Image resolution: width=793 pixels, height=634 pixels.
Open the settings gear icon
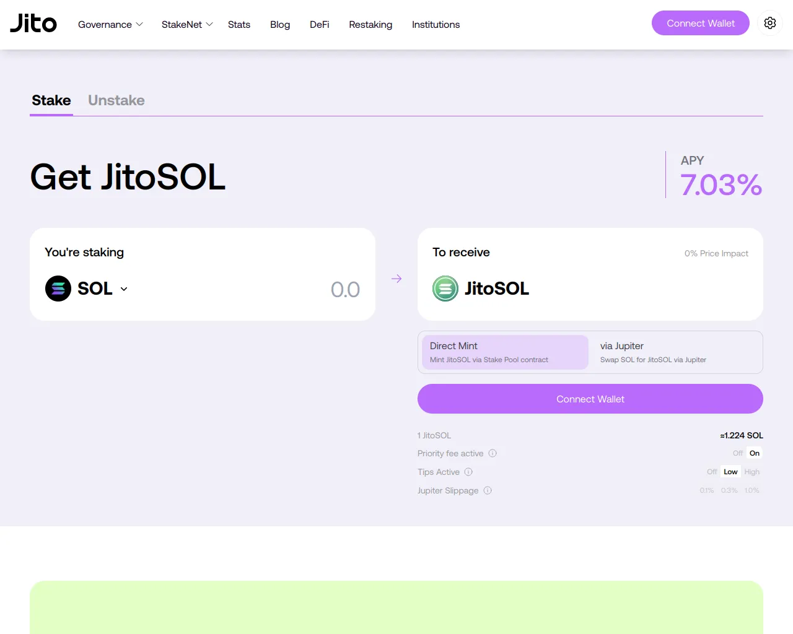(x=770, y=23)
